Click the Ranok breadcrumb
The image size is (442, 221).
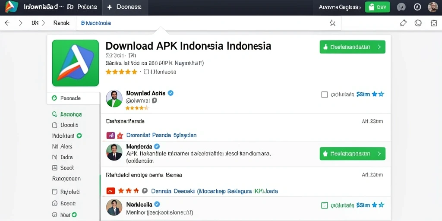61,23
